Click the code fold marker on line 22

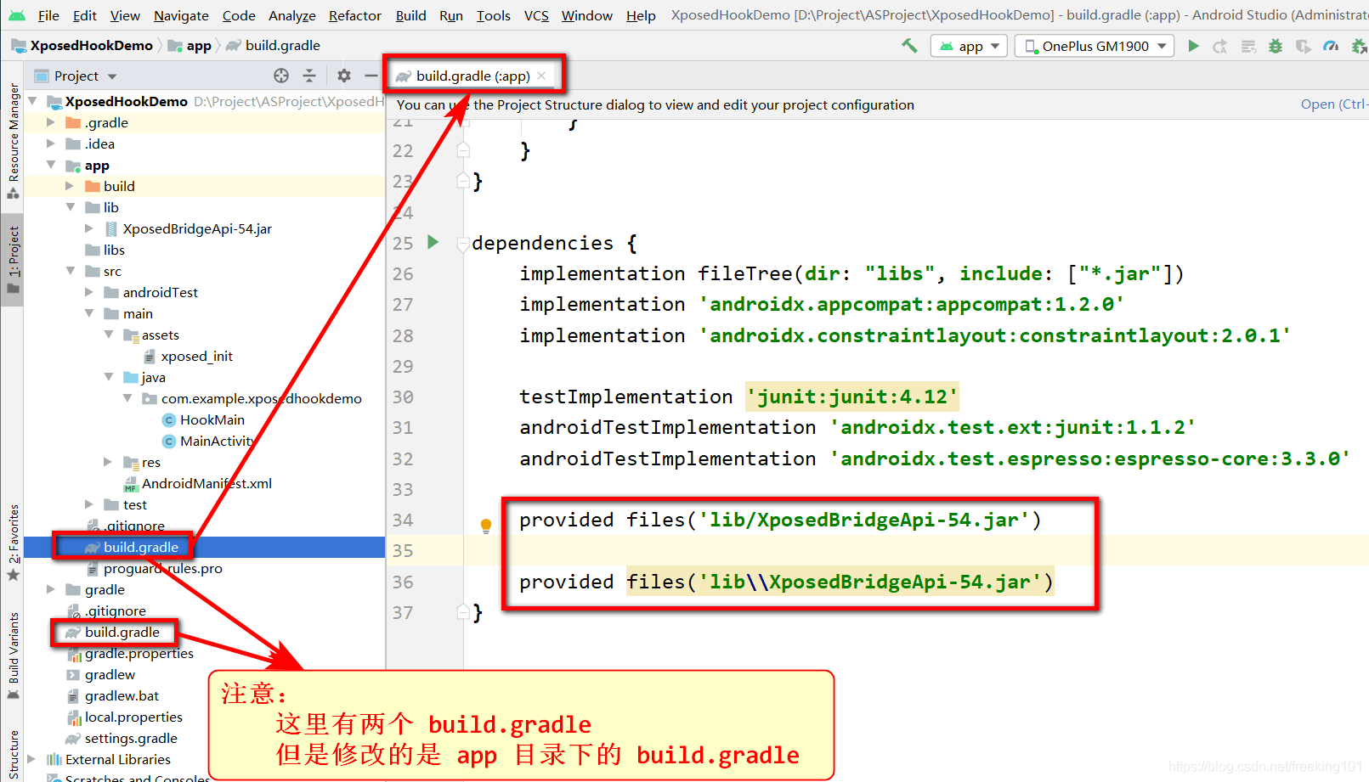[x=463, y=150]
